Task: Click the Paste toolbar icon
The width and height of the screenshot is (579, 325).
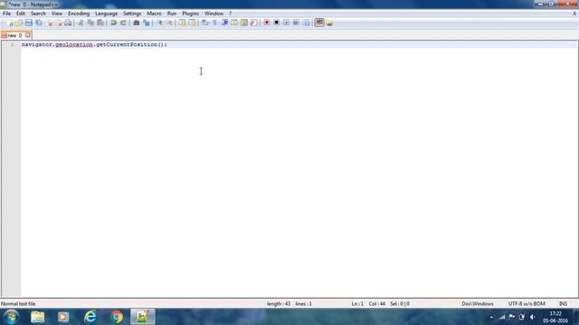Action: pyautogui.click(x=100, y=23)
